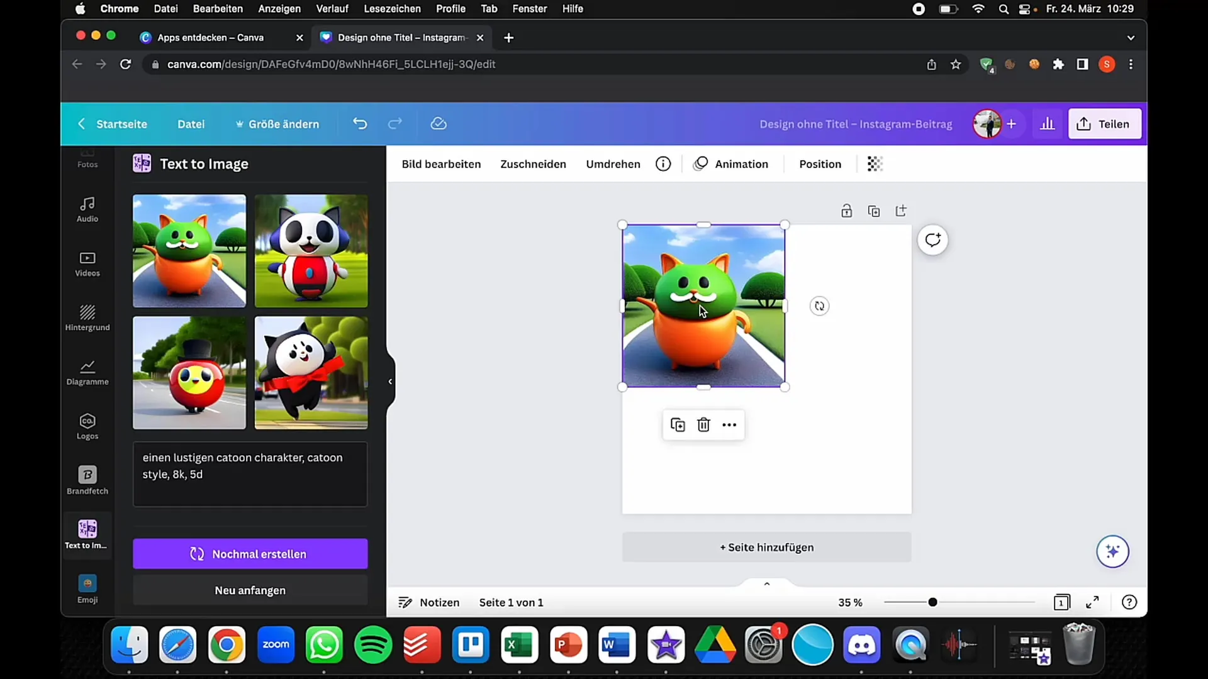Open the Audio sidebar panel
The height and width of the screenshot is (679, 1208).
pos(87,209)
